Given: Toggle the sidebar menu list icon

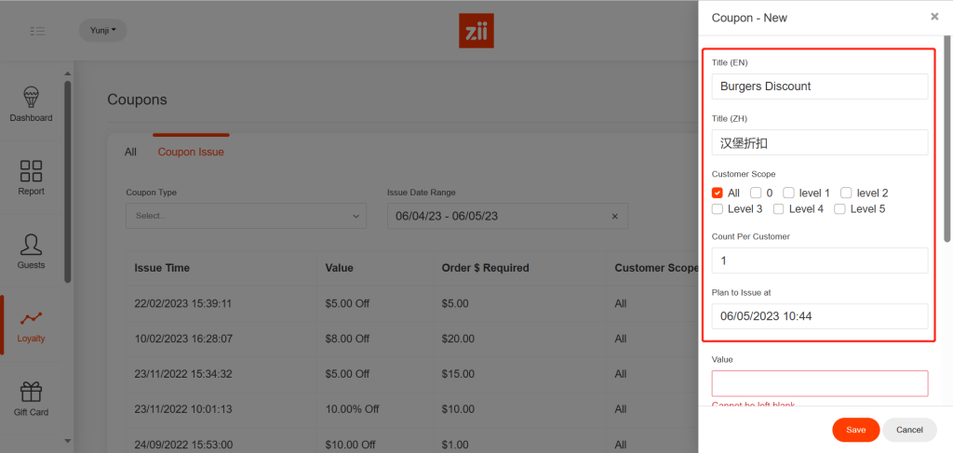Looking at the screenshot, I should tap(37, 31).
